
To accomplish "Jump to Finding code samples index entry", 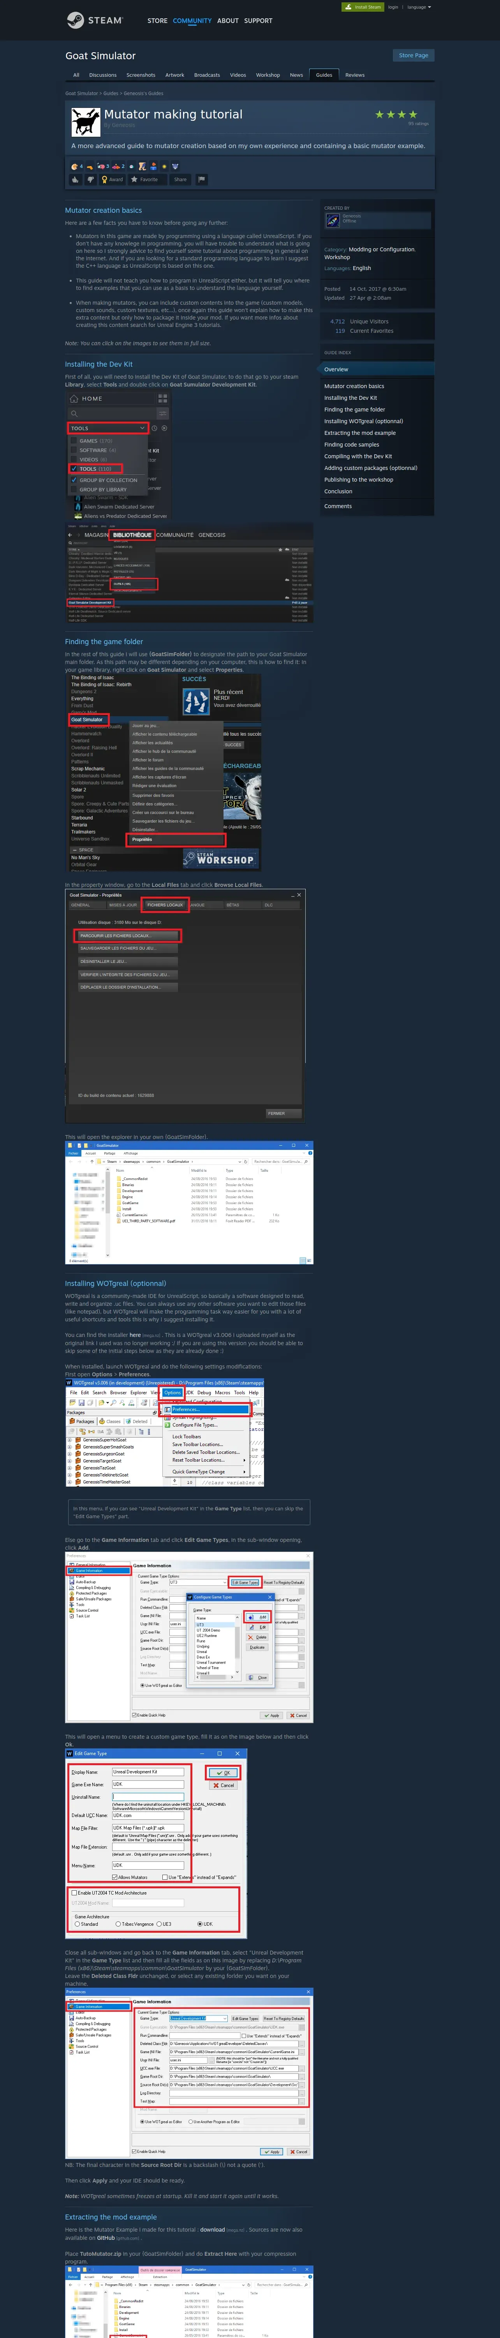I will click(352, 445).
